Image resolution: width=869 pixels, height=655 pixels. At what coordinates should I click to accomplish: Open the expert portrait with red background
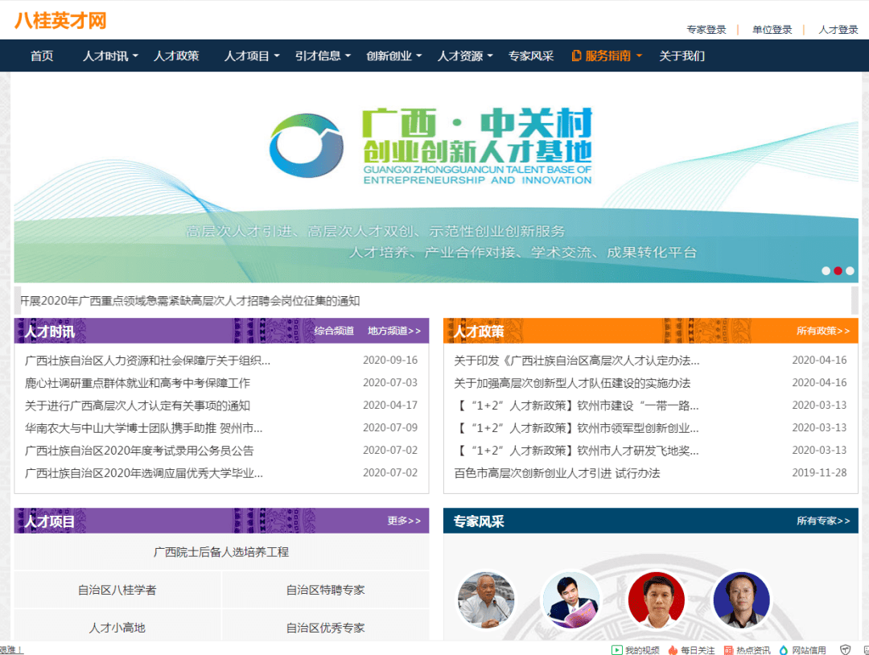pos(657,600)
